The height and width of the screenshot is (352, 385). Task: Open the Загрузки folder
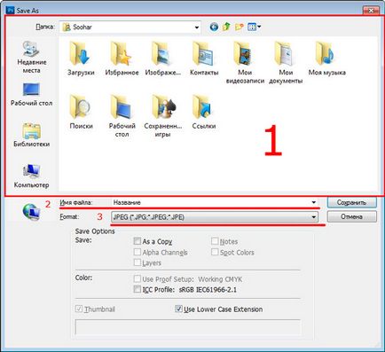point(81,59)
